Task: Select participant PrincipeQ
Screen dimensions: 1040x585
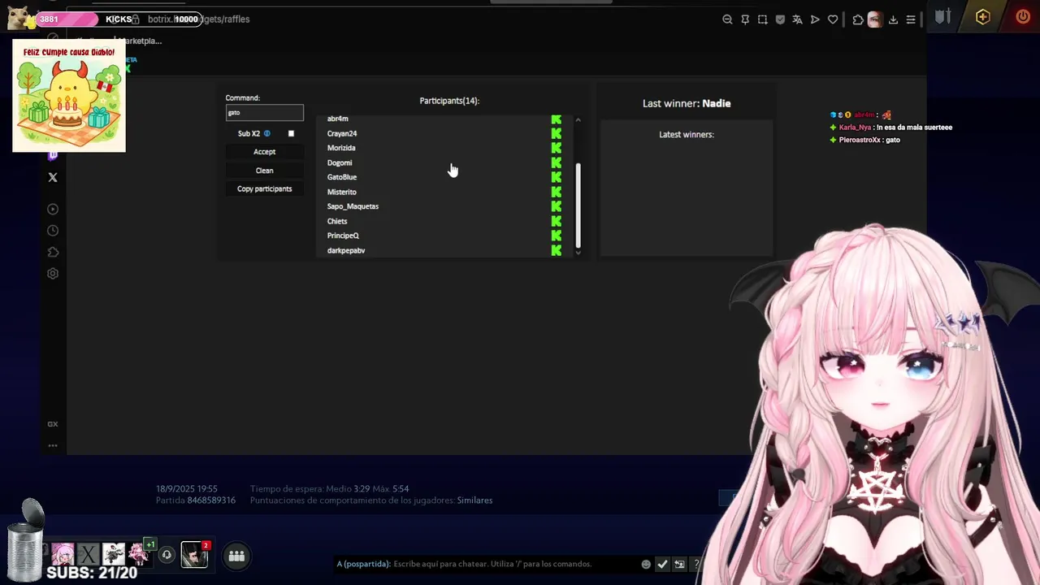Action: pos(343,236)
